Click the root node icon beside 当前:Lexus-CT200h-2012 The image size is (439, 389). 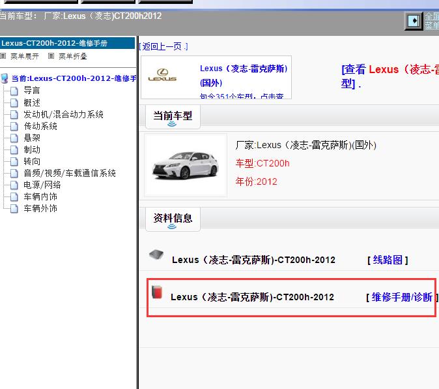[5, 78]
